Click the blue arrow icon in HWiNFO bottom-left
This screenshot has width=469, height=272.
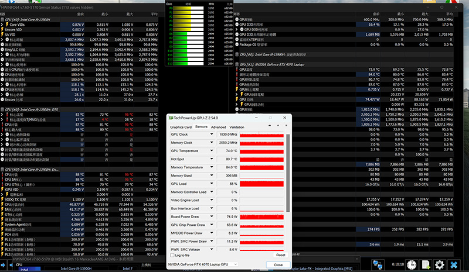pos(3,265)
